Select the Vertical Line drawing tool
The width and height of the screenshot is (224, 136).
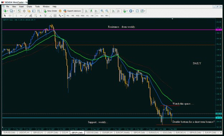[16, 15]
